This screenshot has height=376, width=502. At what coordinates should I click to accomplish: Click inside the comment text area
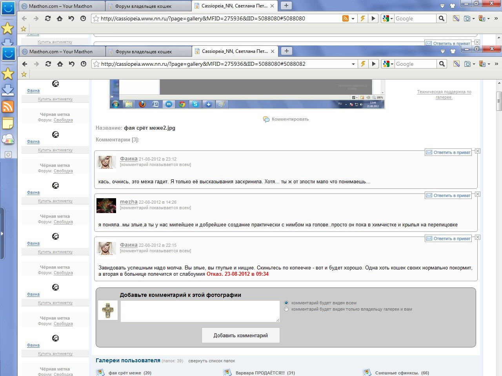pyautogui.click(x=200, y=311)
